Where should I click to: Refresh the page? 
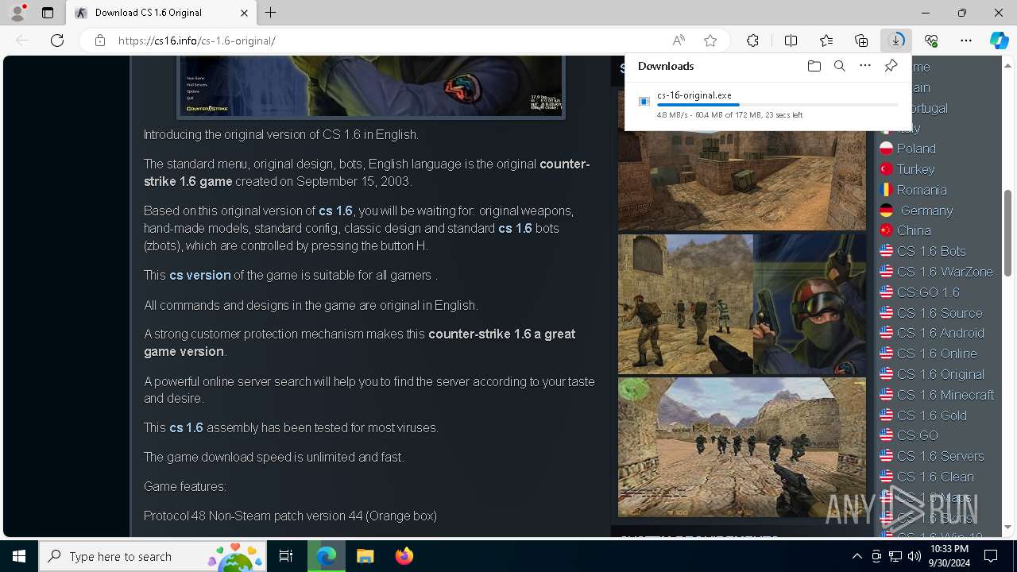[57, 41]
